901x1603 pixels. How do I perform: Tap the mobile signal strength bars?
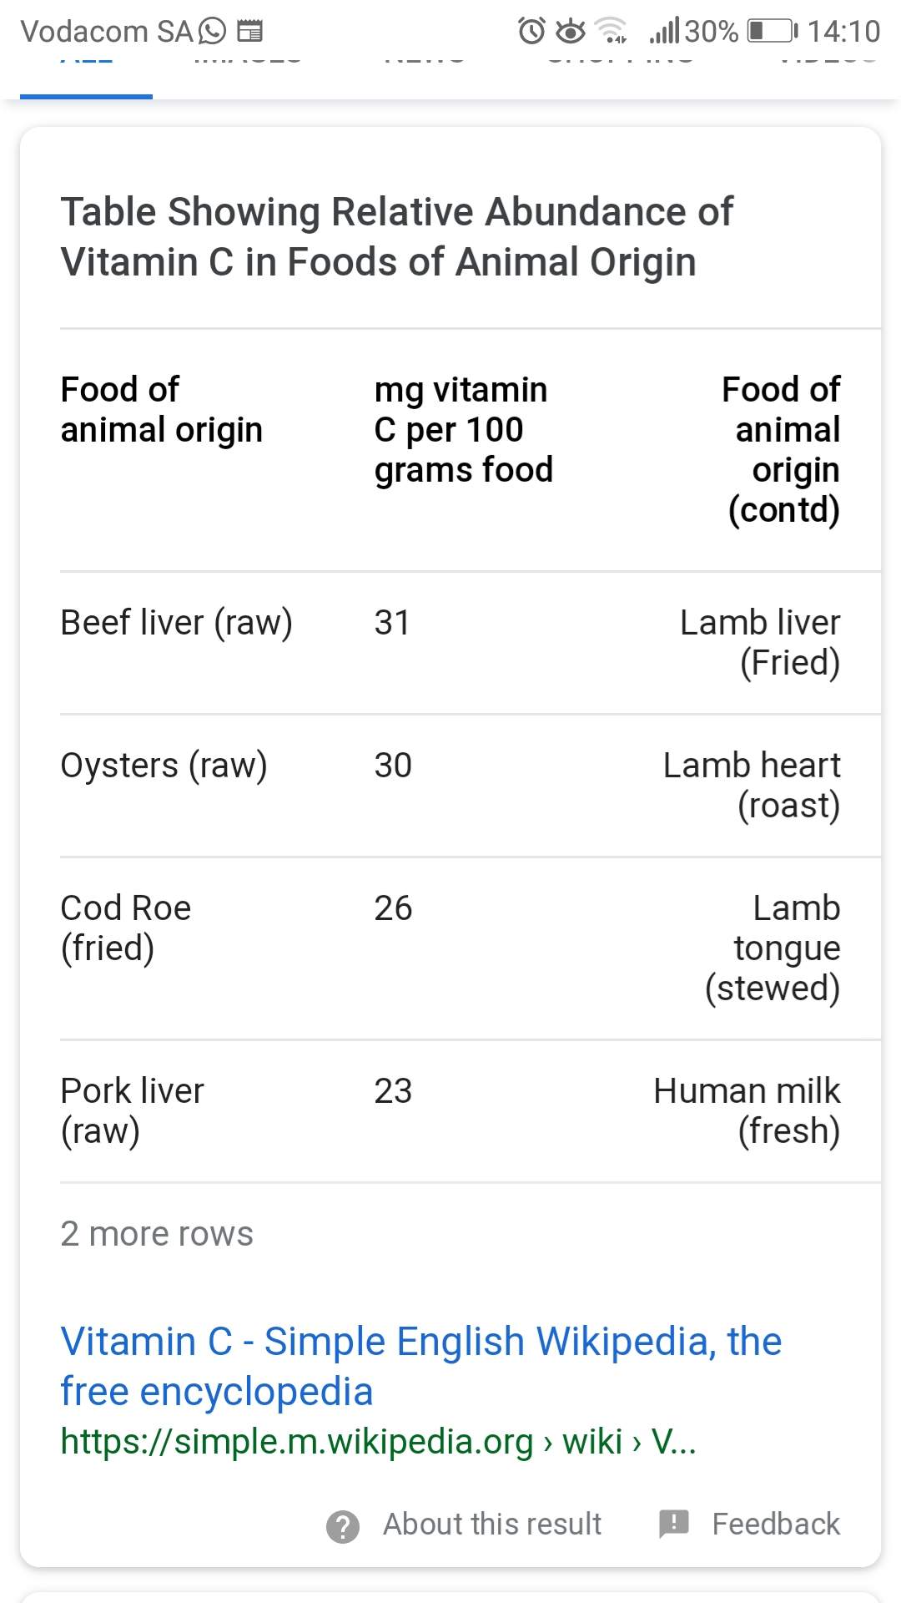coord(665,32)
